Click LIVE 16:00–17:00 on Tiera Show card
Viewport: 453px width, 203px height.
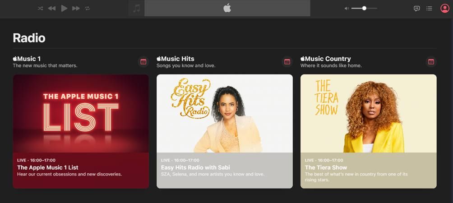click(x=324, y=160)
